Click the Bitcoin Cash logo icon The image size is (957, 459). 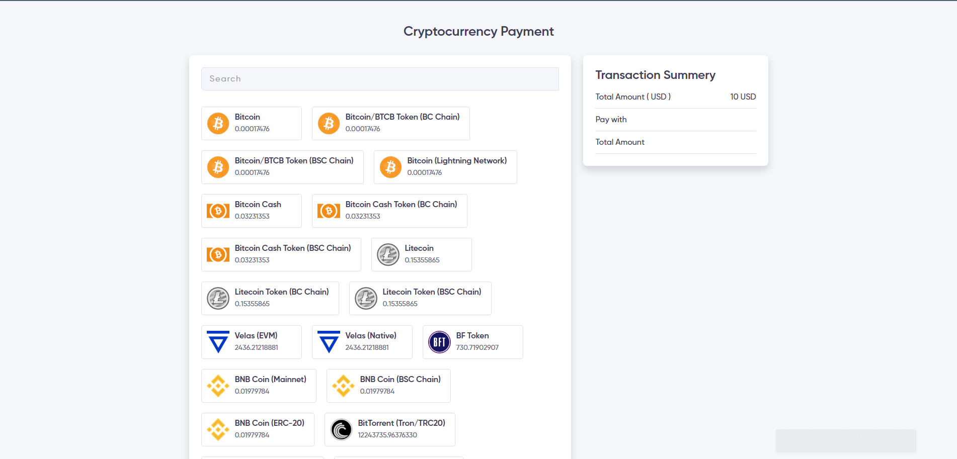[x=218, y=211]
